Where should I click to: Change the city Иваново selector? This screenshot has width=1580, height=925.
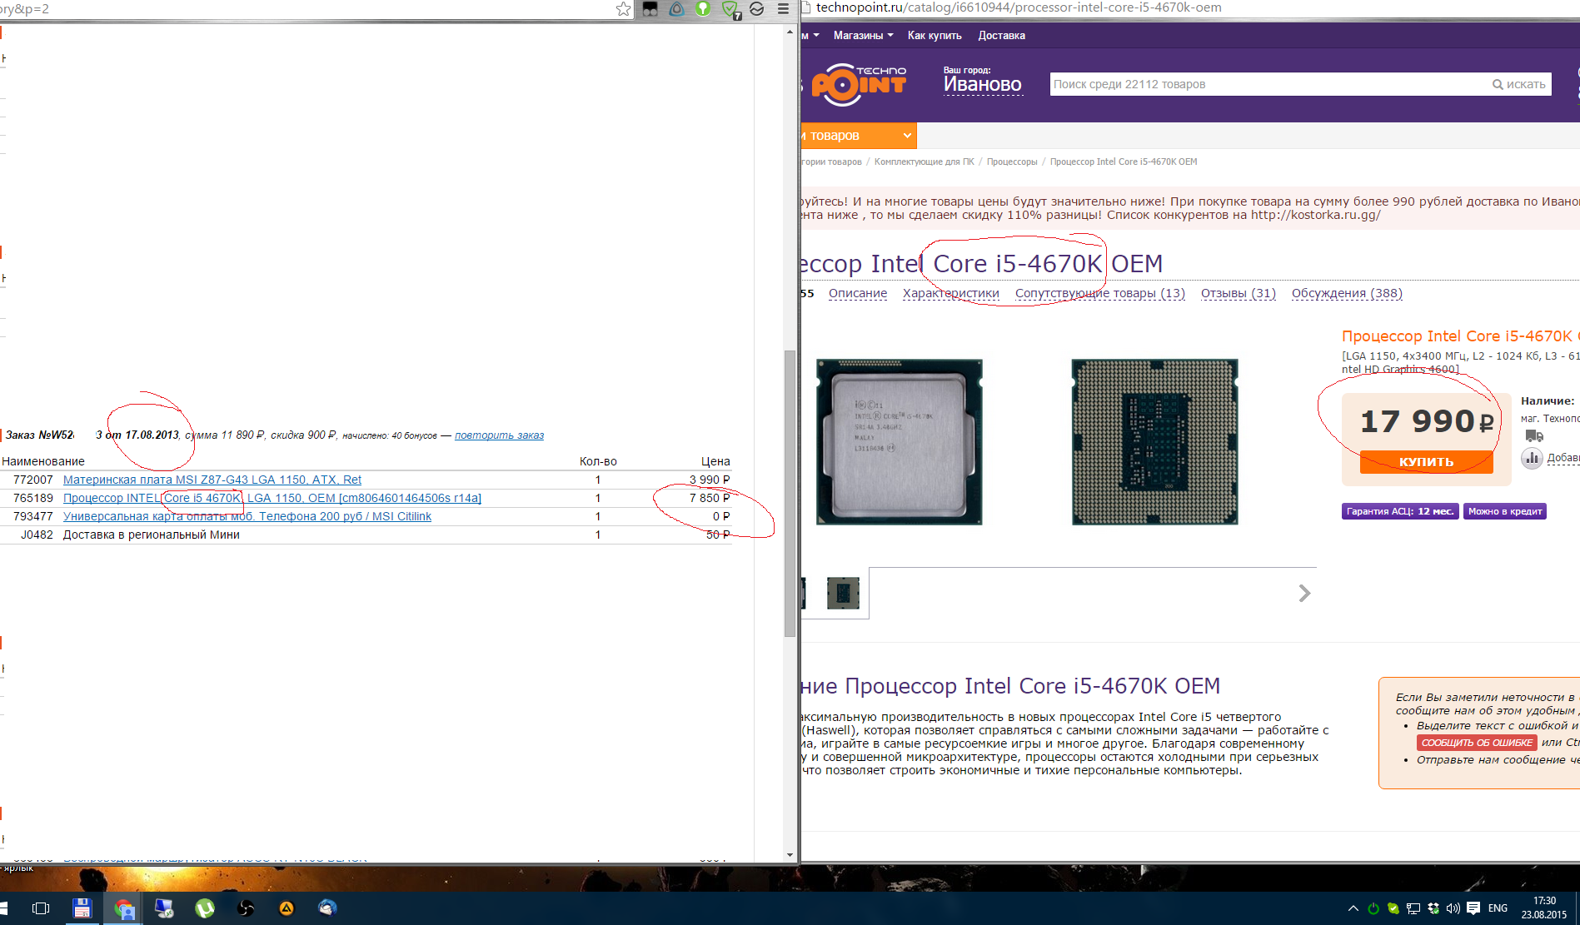click(x=983, y=85)
